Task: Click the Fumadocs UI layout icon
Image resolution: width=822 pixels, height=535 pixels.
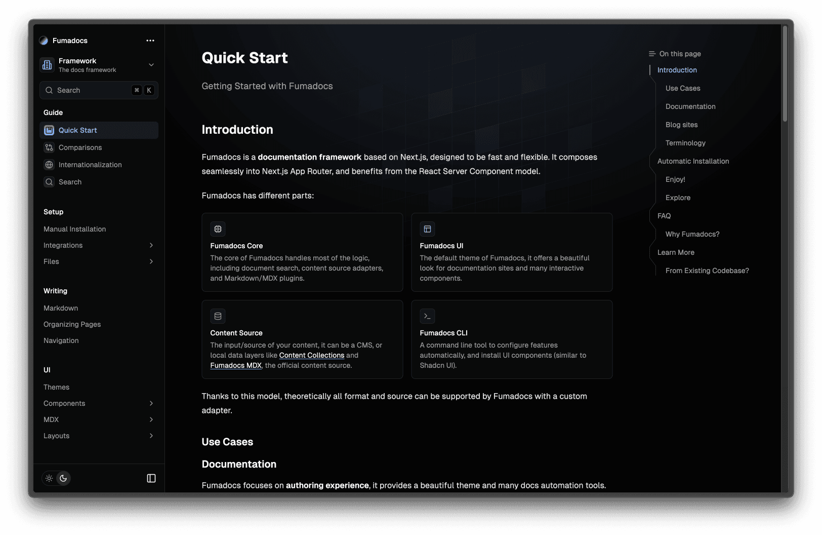Action: [x=427, y=229]
